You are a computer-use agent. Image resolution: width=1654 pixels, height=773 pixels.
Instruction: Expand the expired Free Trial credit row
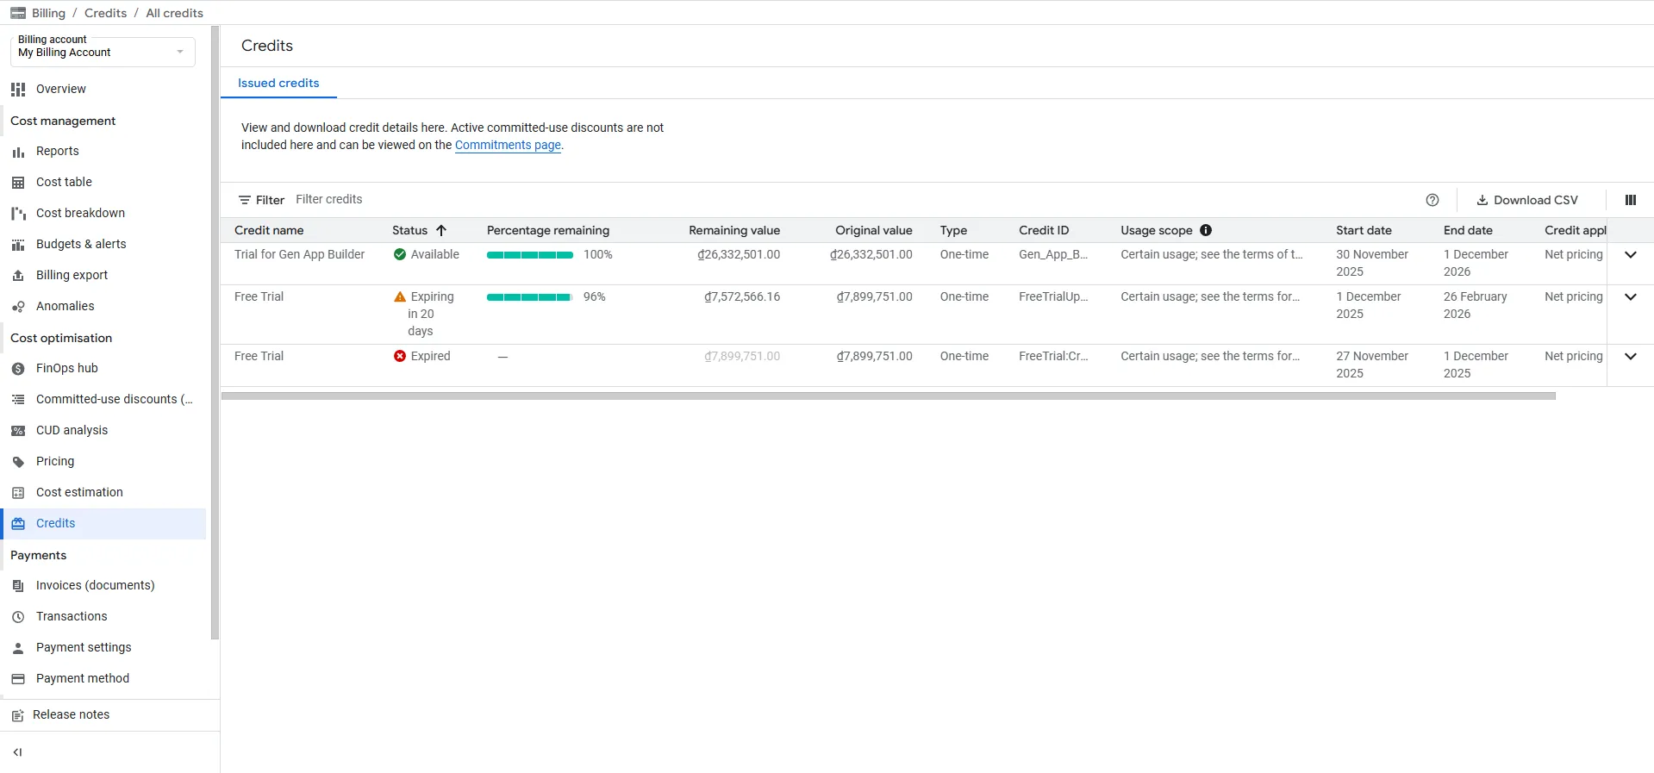pos(1631,357)
